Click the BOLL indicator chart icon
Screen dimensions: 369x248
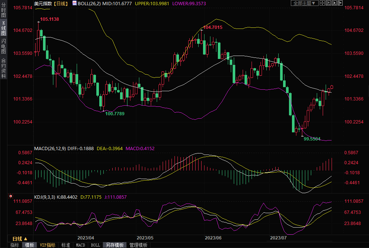74,3
